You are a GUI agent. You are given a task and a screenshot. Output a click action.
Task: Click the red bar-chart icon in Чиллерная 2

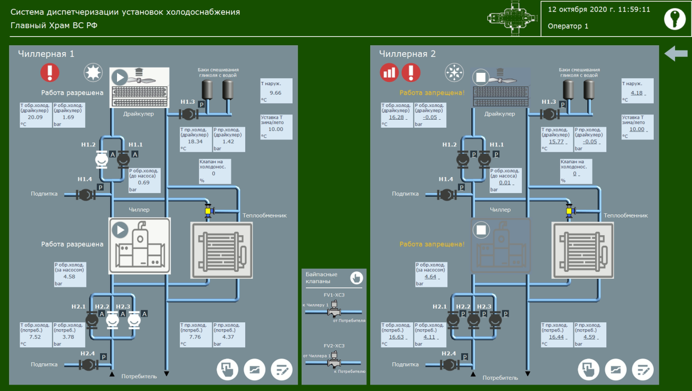click(x=389, y=72)
